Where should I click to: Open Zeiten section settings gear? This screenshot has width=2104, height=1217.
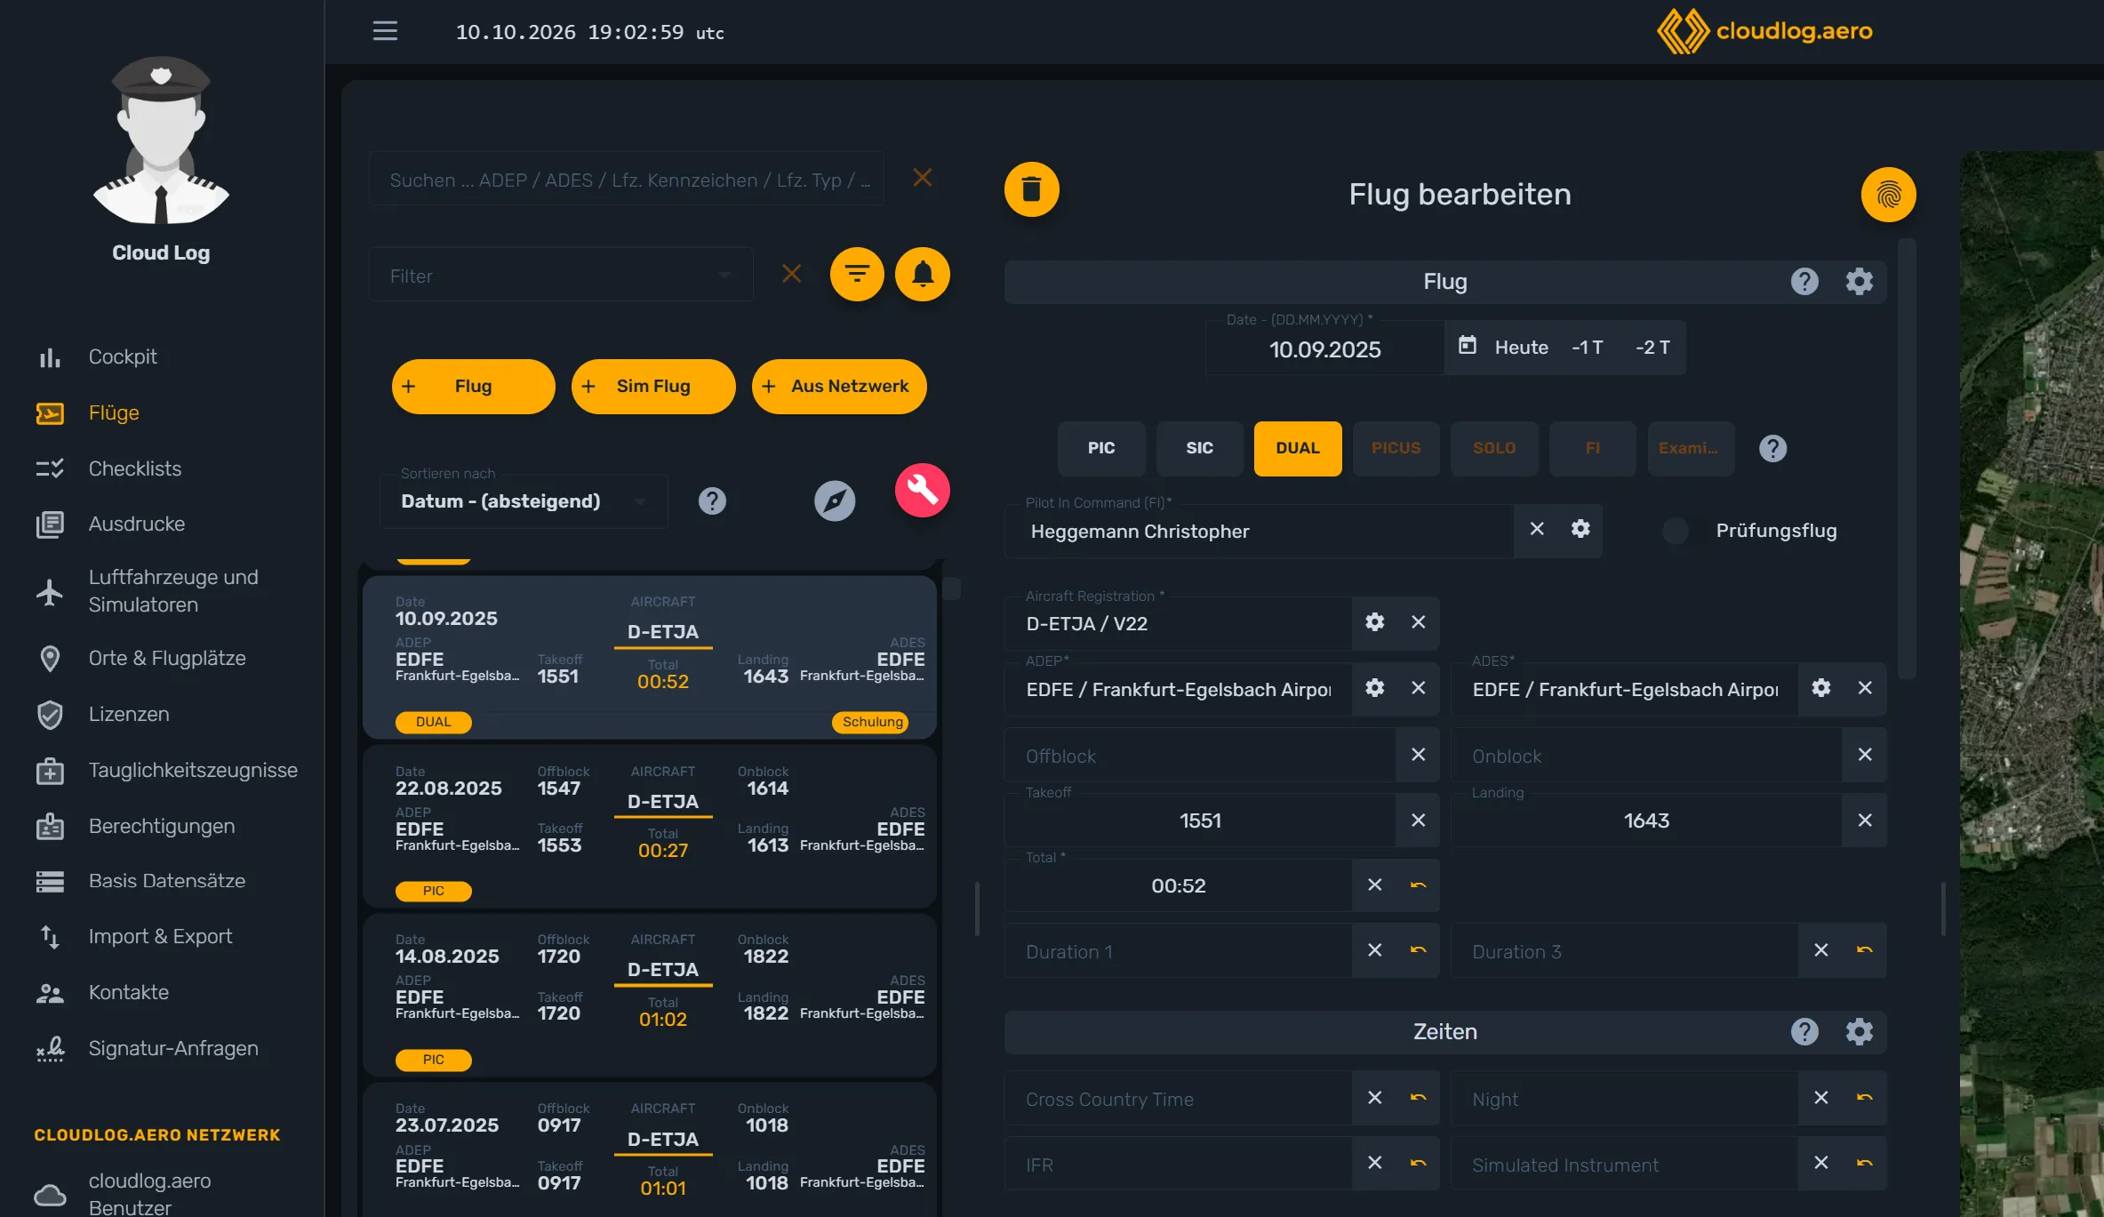(1859, 1032)
